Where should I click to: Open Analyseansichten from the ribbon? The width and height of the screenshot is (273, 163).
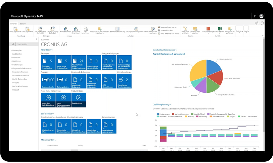tap(65, 30)
